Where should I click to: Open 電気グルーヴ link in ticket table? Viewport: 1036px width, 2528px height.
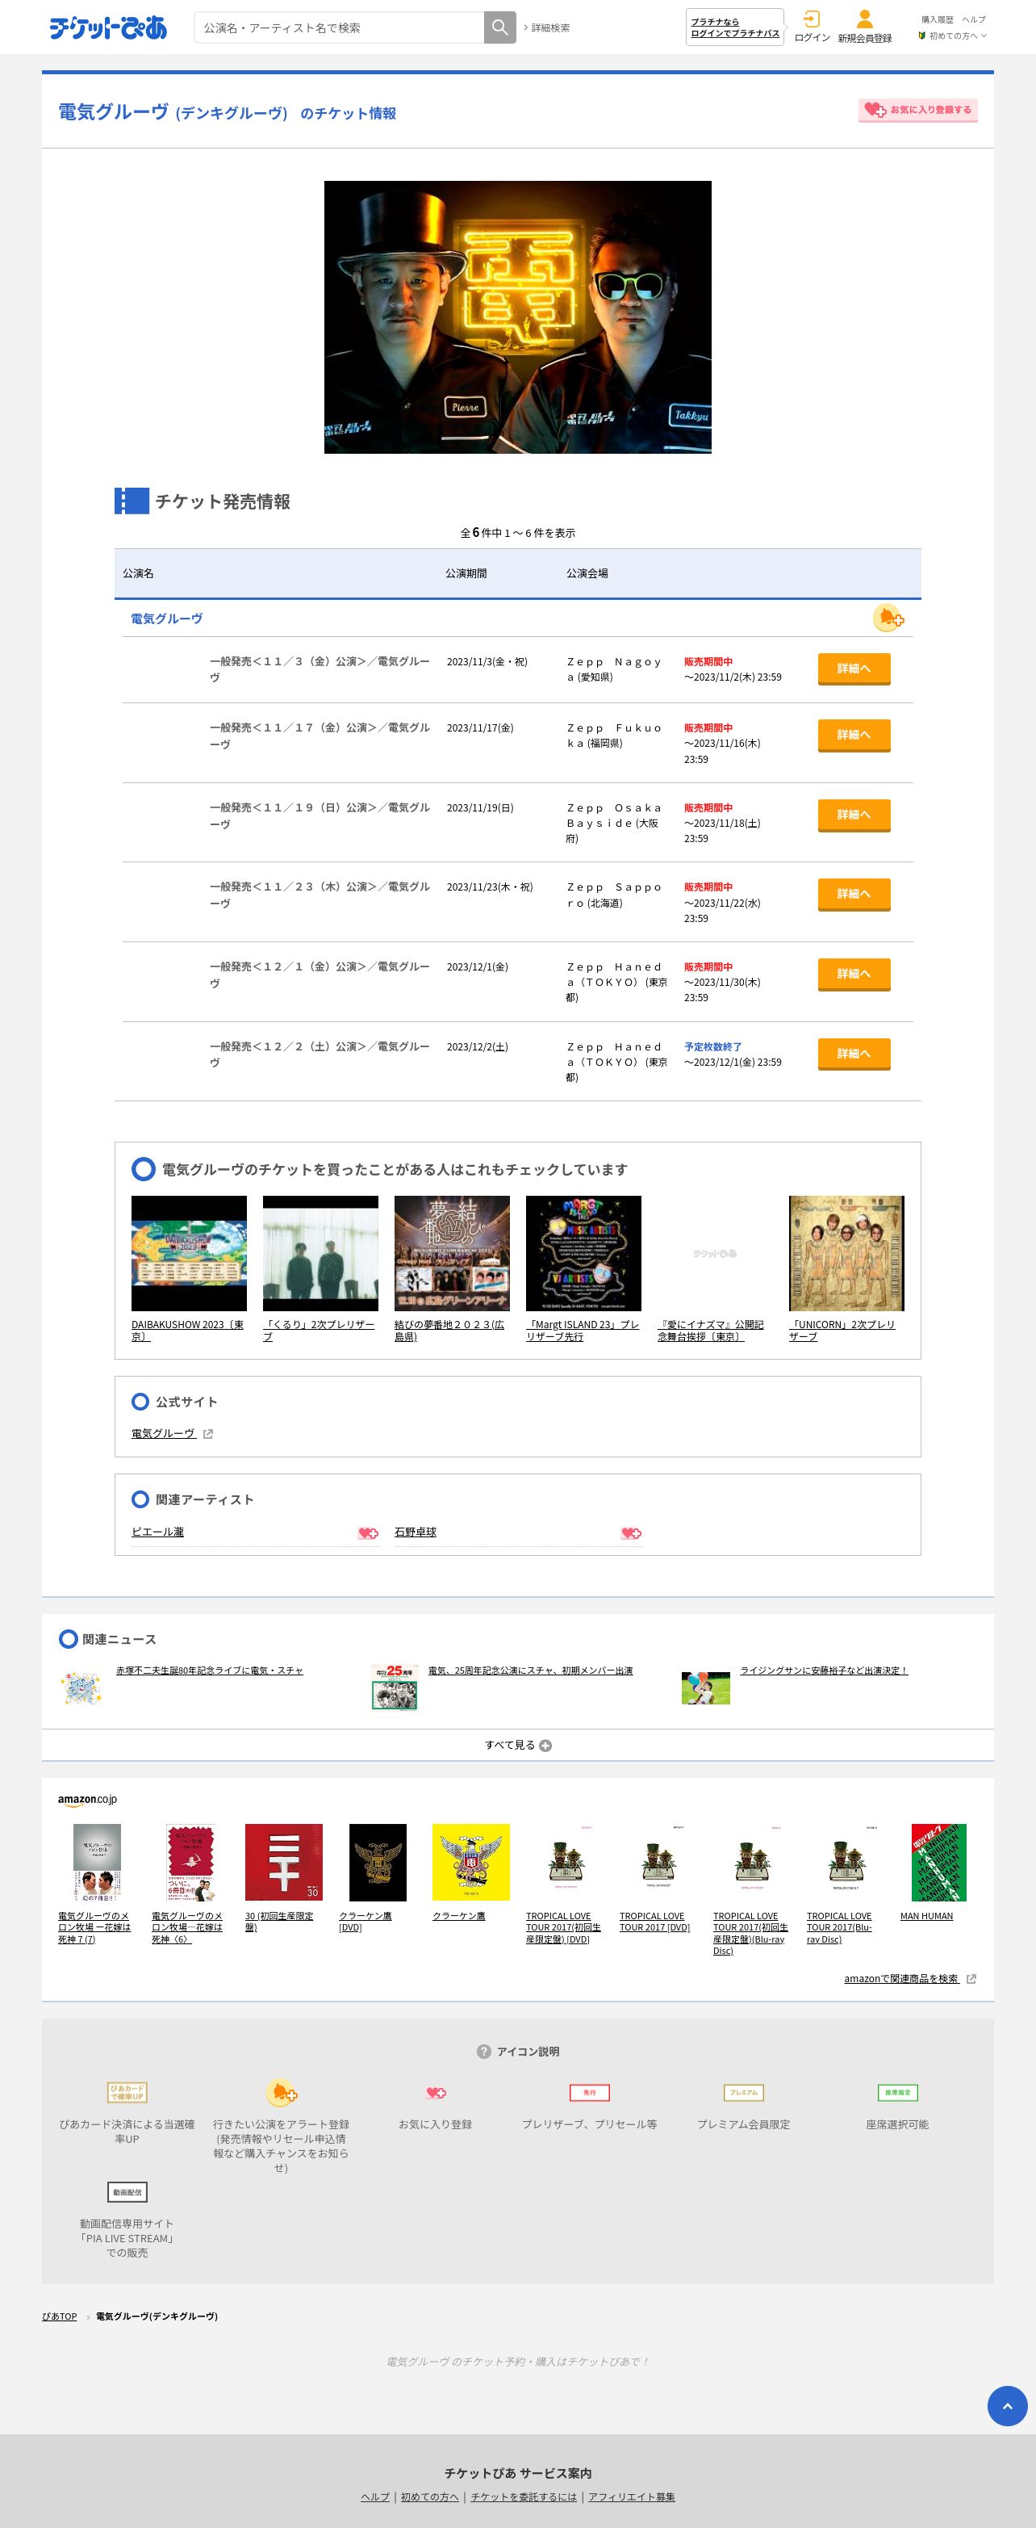coord(167,618)
